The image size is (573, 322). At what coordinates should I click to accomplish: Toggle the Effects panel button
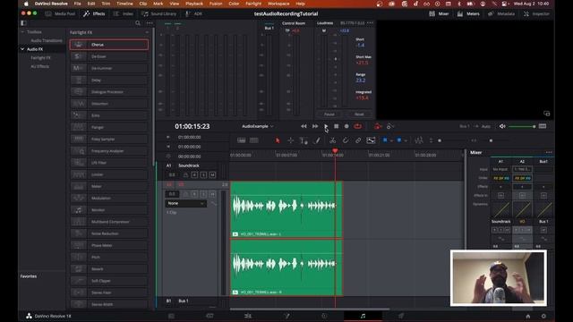click(94, 14)
